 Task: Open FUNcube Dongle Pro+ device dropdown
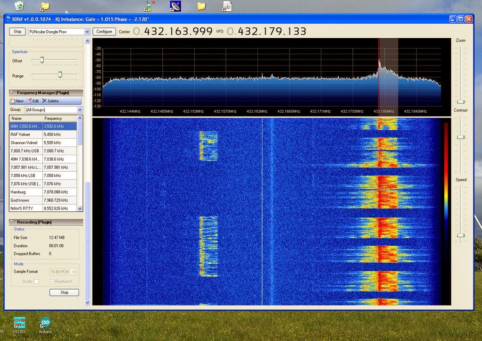coord(59,32)
